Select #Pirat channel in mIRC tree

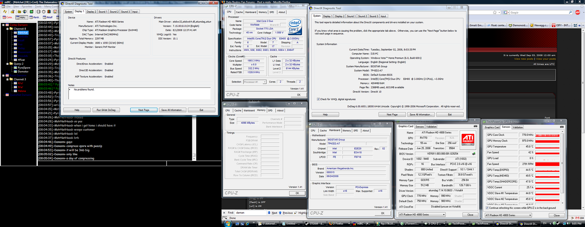(x=21, y=60)
